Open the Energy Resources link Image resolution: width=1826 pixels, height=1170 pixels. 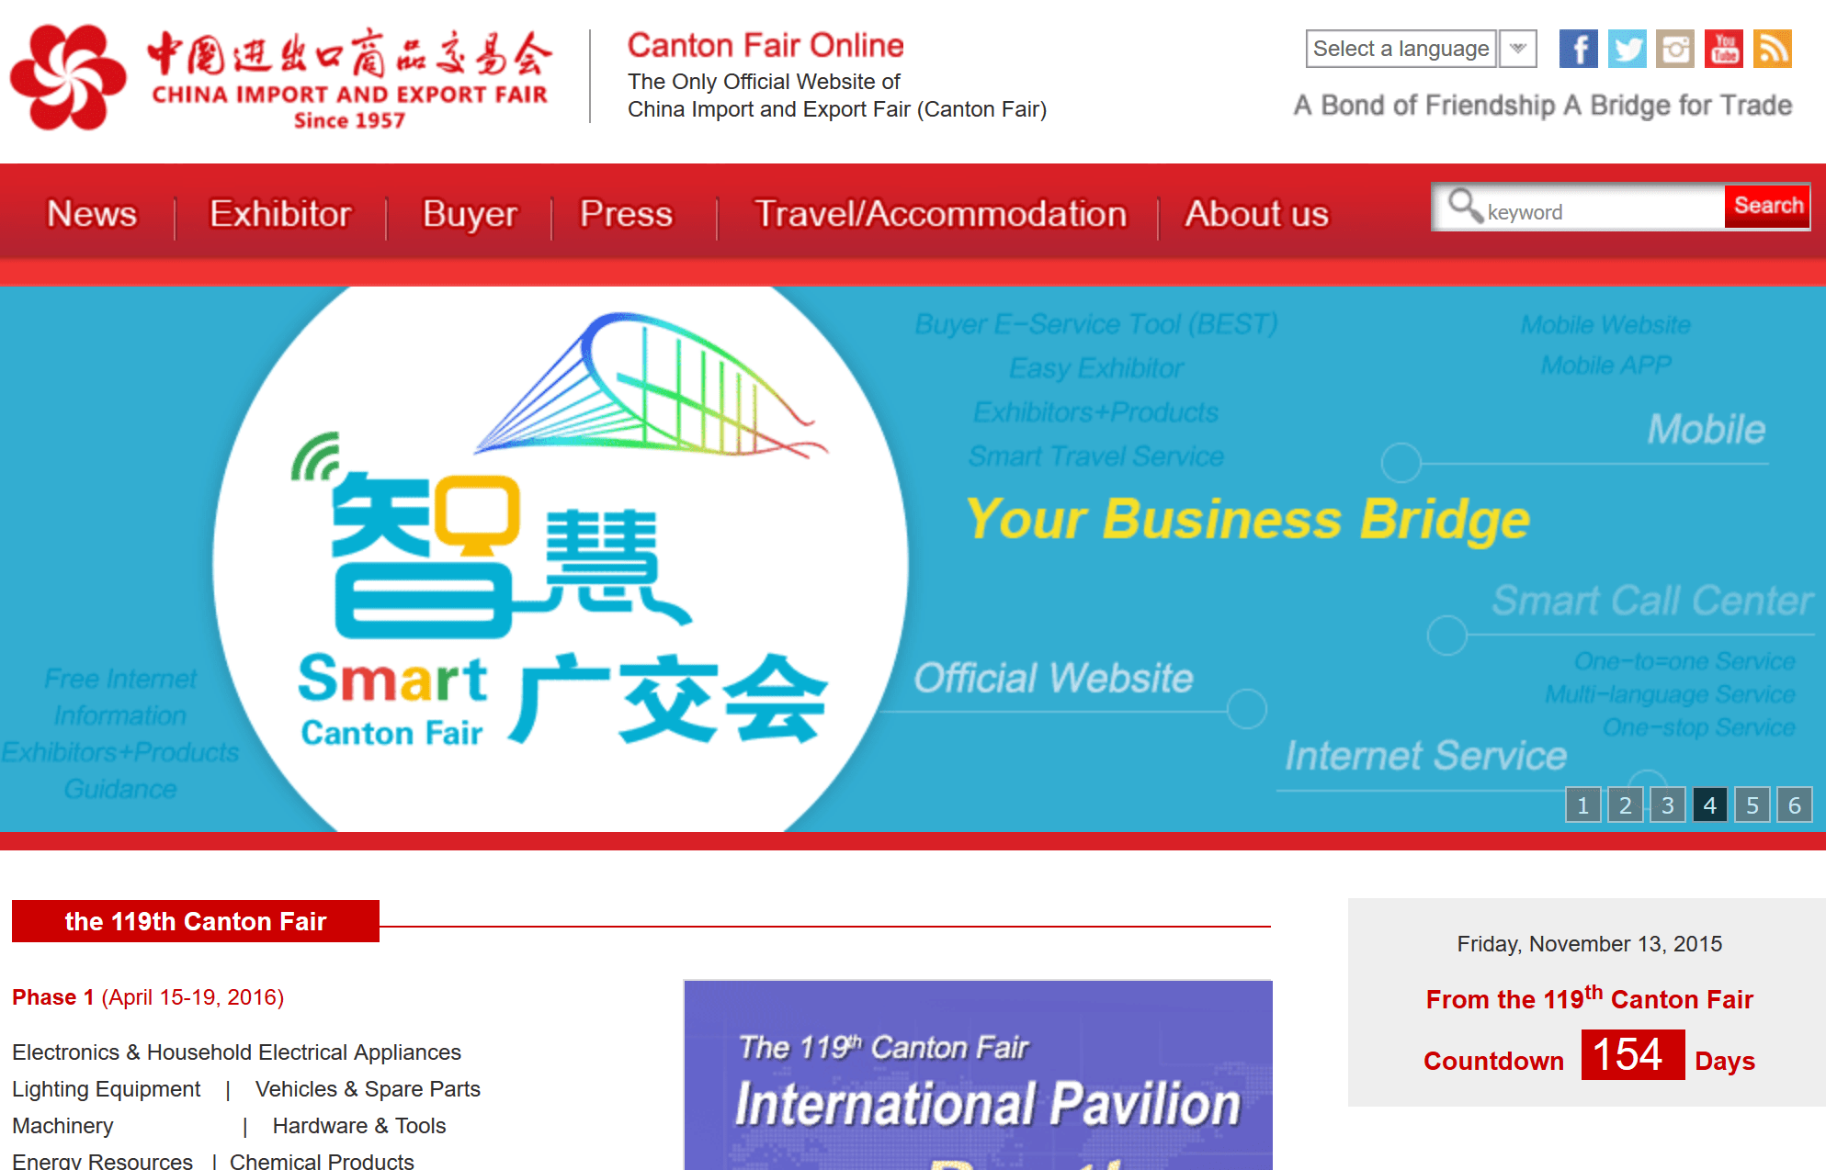pyautogui.click(x=102, y=1161)
